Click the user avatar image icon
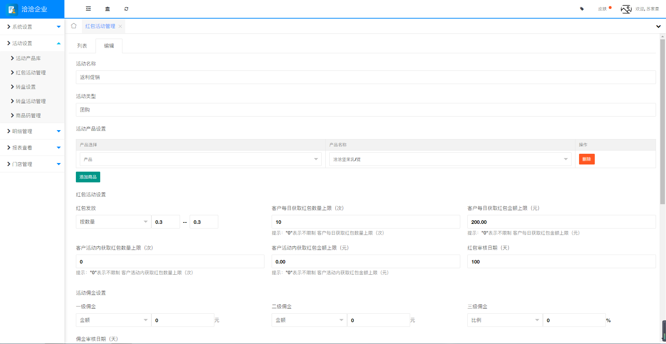 tap(626, 9)
